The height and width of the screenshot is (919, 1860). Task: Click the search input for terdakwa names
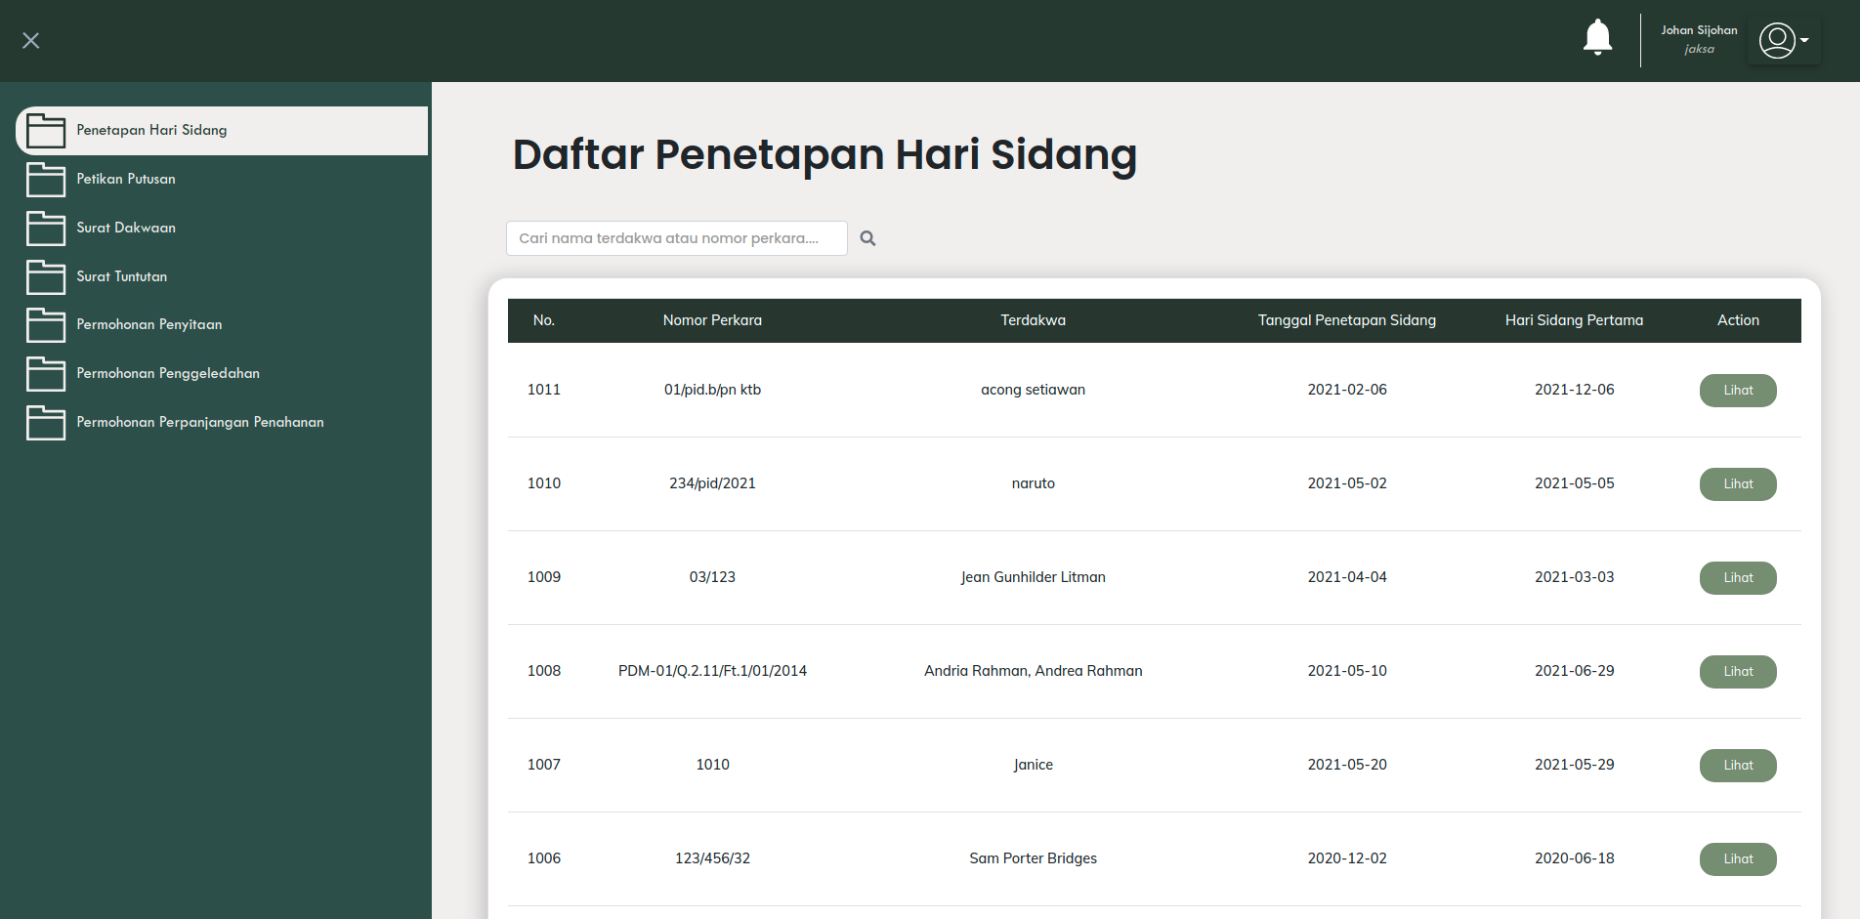674,237
